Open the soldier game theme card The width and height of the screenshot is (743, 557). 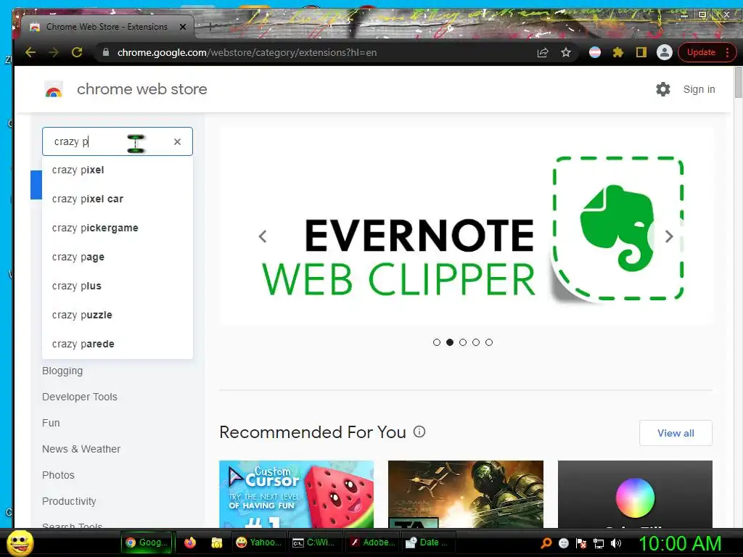[466, 494]
